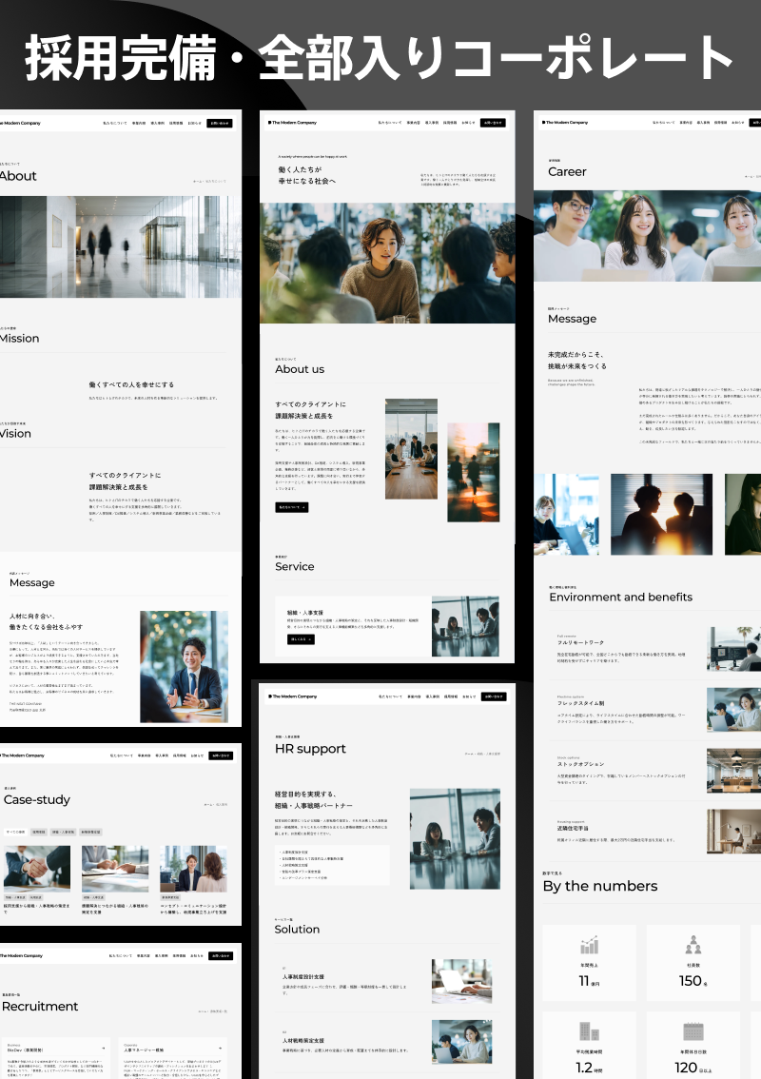Click the '150' employee count value

[690, 981]
